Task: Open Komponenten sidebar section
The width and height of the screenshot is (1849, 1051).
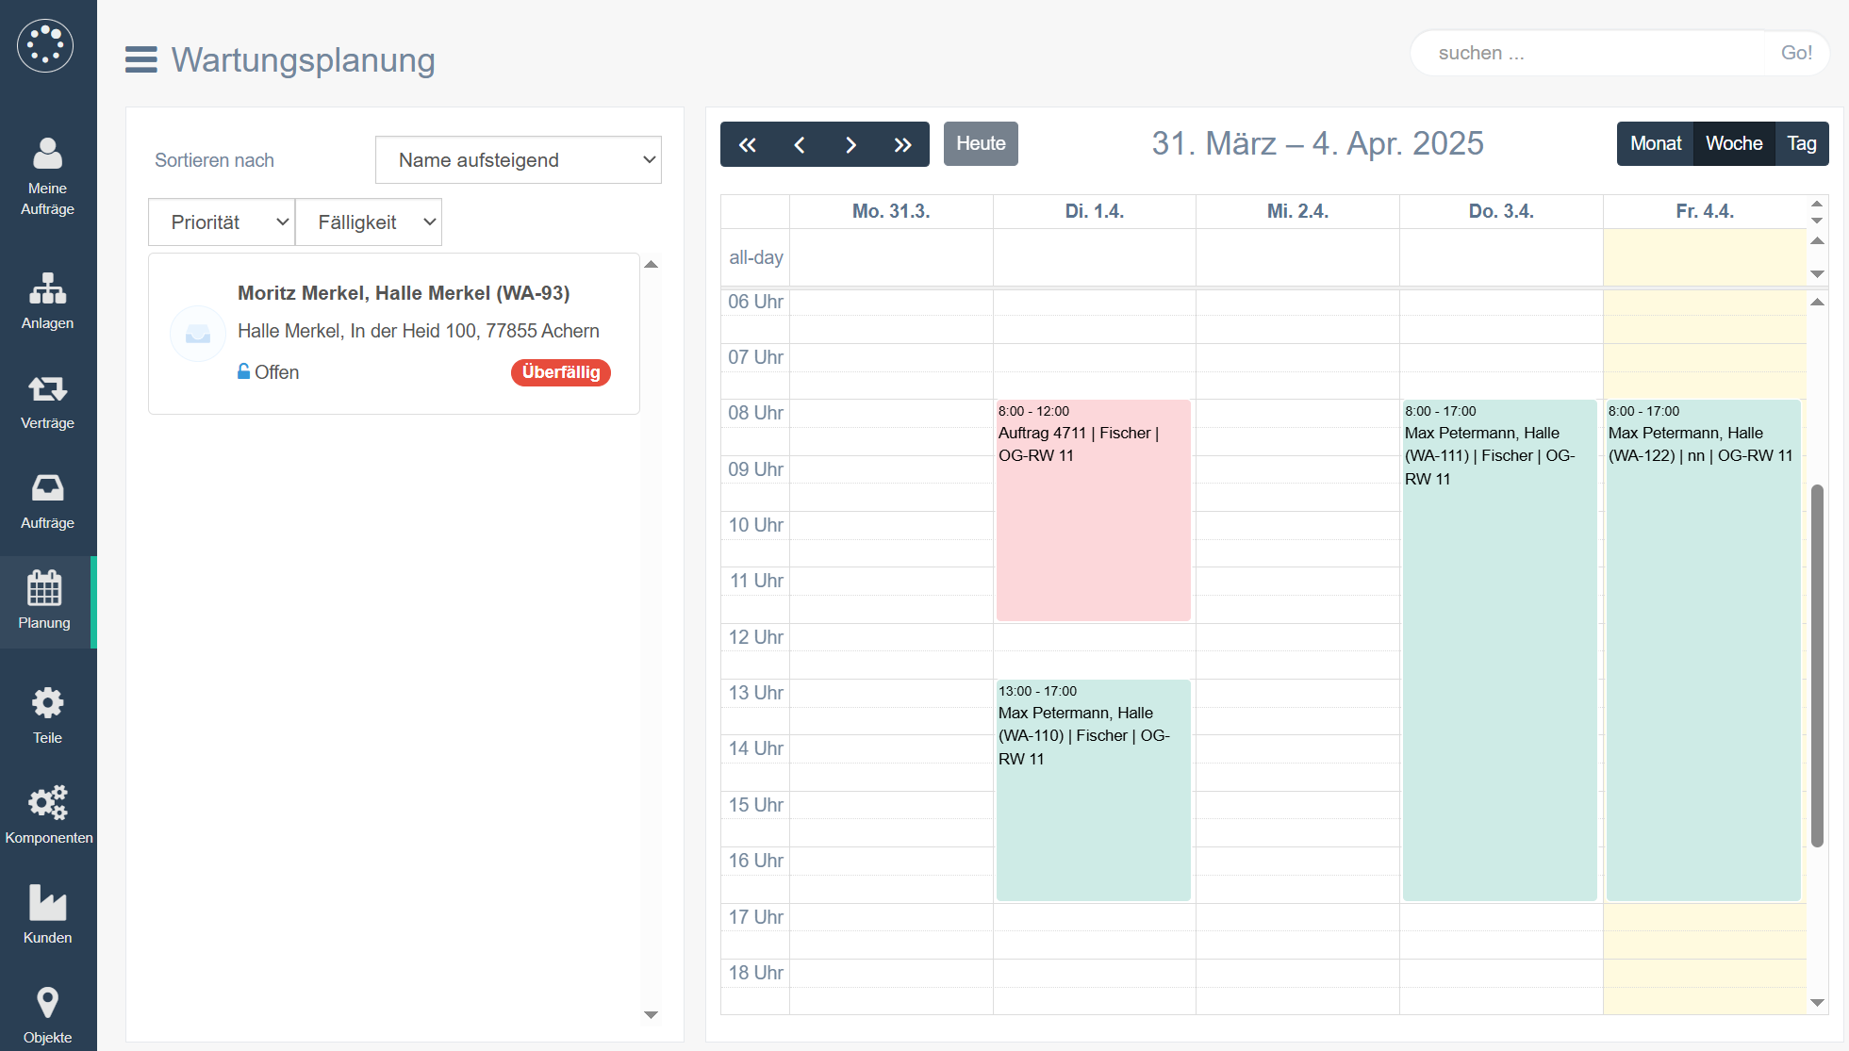Action: (47, 814)
